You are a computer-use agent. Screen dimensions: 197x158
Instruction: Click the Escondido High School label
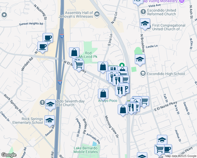point(166,74)
